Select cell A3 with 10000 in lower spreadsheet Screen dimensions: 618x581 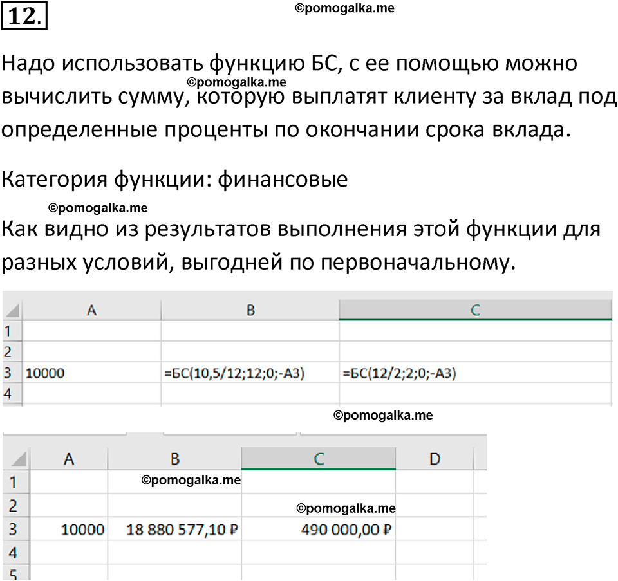click(69, 529)
